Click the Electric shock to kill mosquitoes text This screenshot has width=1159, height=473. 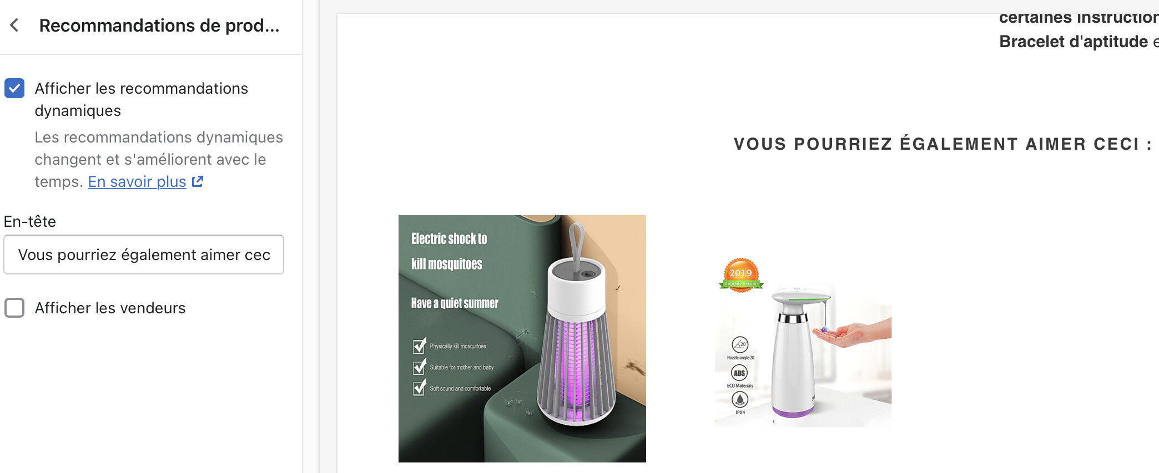449,251
